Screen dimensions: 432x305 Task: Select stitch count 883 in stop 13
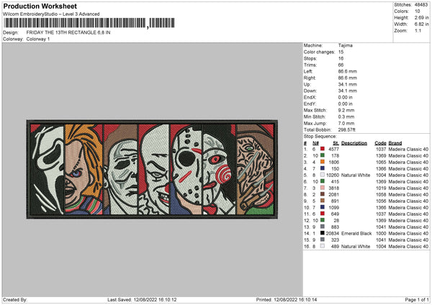pyautogui.click(x=335, y=227)
